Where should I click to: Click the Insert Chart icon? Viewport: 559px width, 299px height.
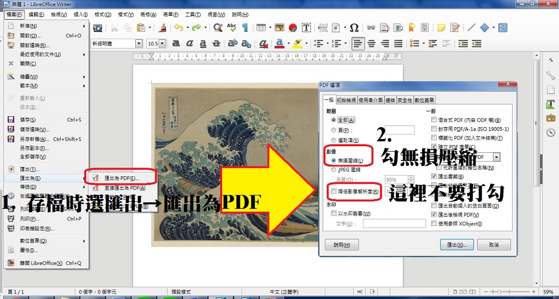[x=293, y=27]
